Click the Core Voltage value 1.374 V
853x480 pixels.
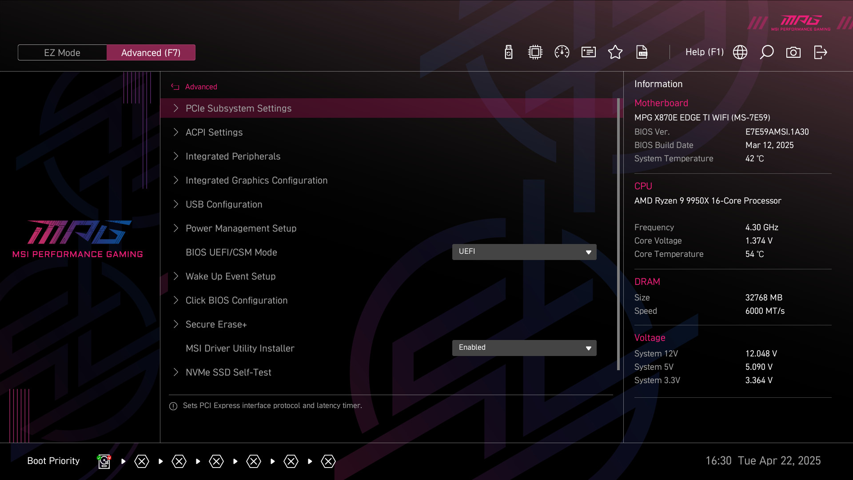click(759, 241)
